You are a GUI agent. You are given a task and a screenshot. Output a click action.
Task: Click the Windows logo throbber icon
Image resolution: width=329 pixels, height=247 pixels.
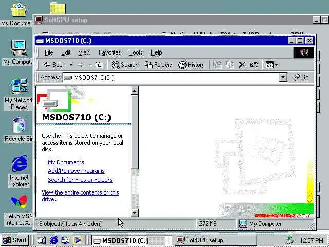304,52
